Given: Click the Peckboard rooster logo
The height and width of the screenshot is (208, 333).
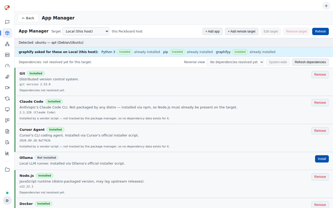Looking at the screenshot, I should coord(7,8).
